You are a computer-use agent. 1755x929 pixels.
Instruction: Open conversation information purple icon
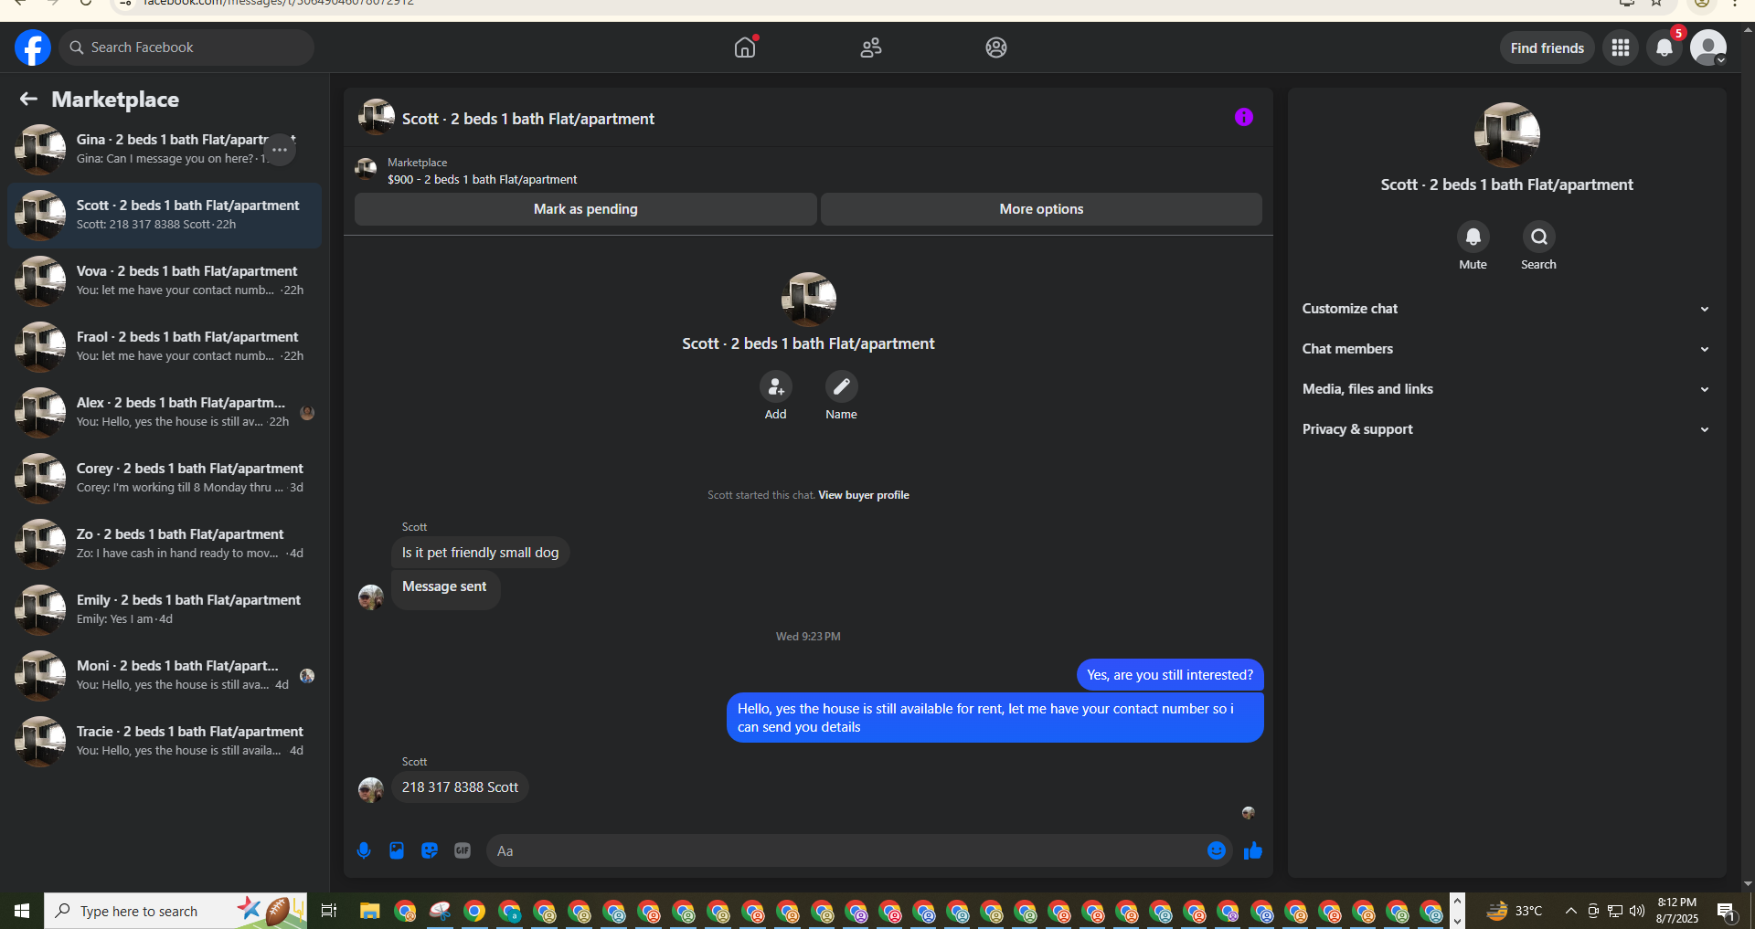(x=1244, y=117)
